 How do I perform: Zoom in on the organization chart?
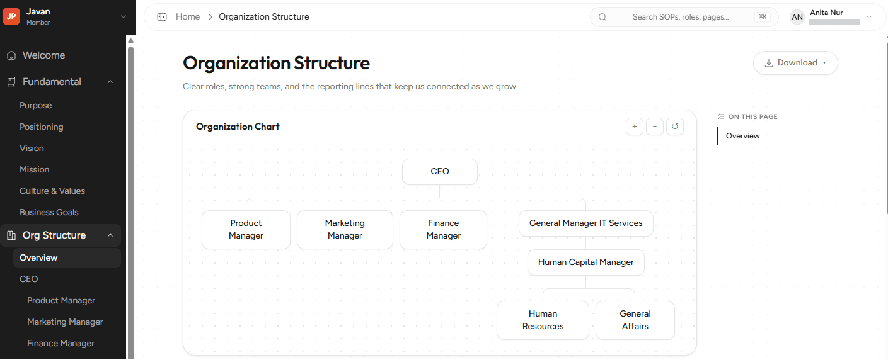point(635,127)
